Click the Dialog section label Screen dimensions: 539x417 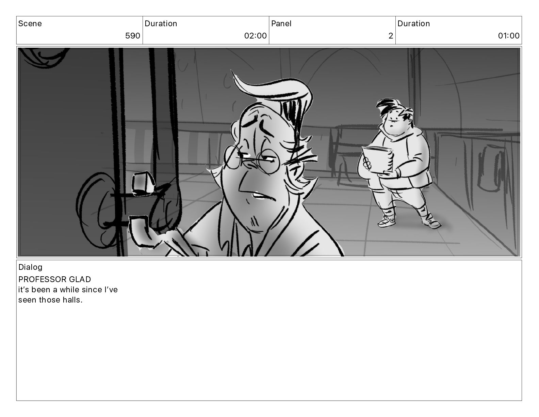pyautogui.click(x=30, y=267)
